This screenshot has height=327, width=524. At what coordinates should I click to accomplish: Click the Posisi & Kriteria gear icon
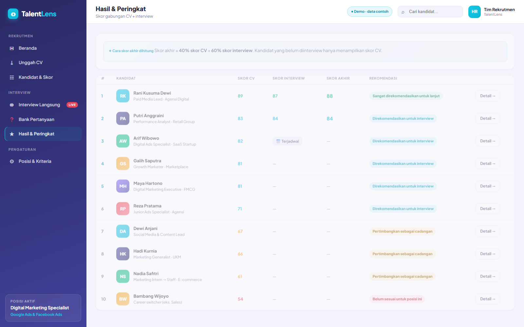pos(12,162)
